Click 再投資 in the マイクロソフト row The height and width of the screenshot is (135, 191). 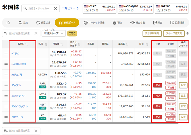click(x=171, y=109)
